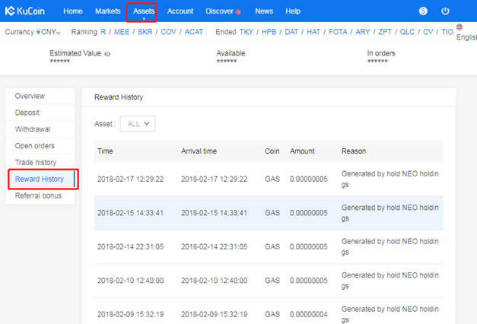Viewport: 477px width, 324px height.
Task: Click the CV ended link
Action: point(428,32)
